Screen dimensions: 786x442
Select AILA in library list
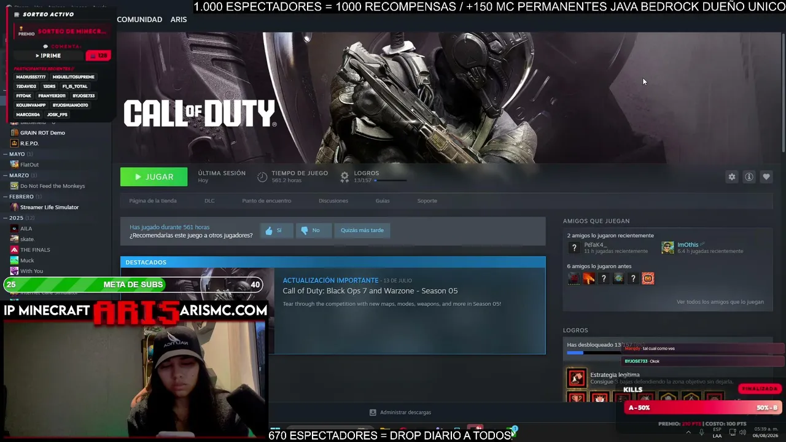(26, 228)
